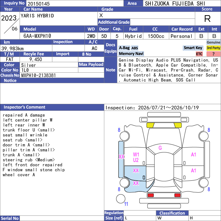
Task: Click the Chassis No MXPH10-2138381 field
Action: tap(62, 75)
